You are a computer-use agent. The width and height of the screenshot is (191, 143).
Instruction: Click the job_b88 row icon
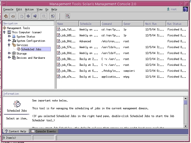tap(59, 35)
